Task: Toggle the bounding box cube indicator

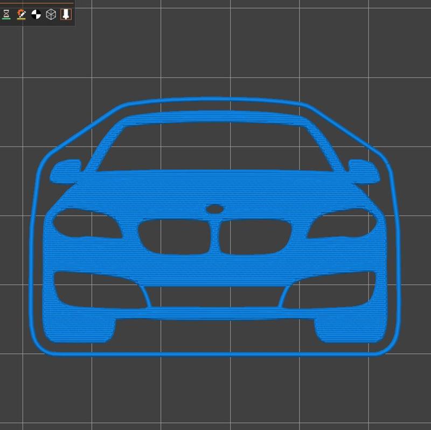Action: 50,13
